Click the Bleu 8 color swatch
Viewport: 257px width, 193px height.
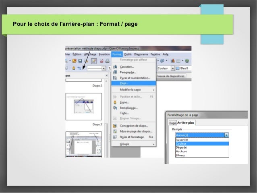[178, 68]
